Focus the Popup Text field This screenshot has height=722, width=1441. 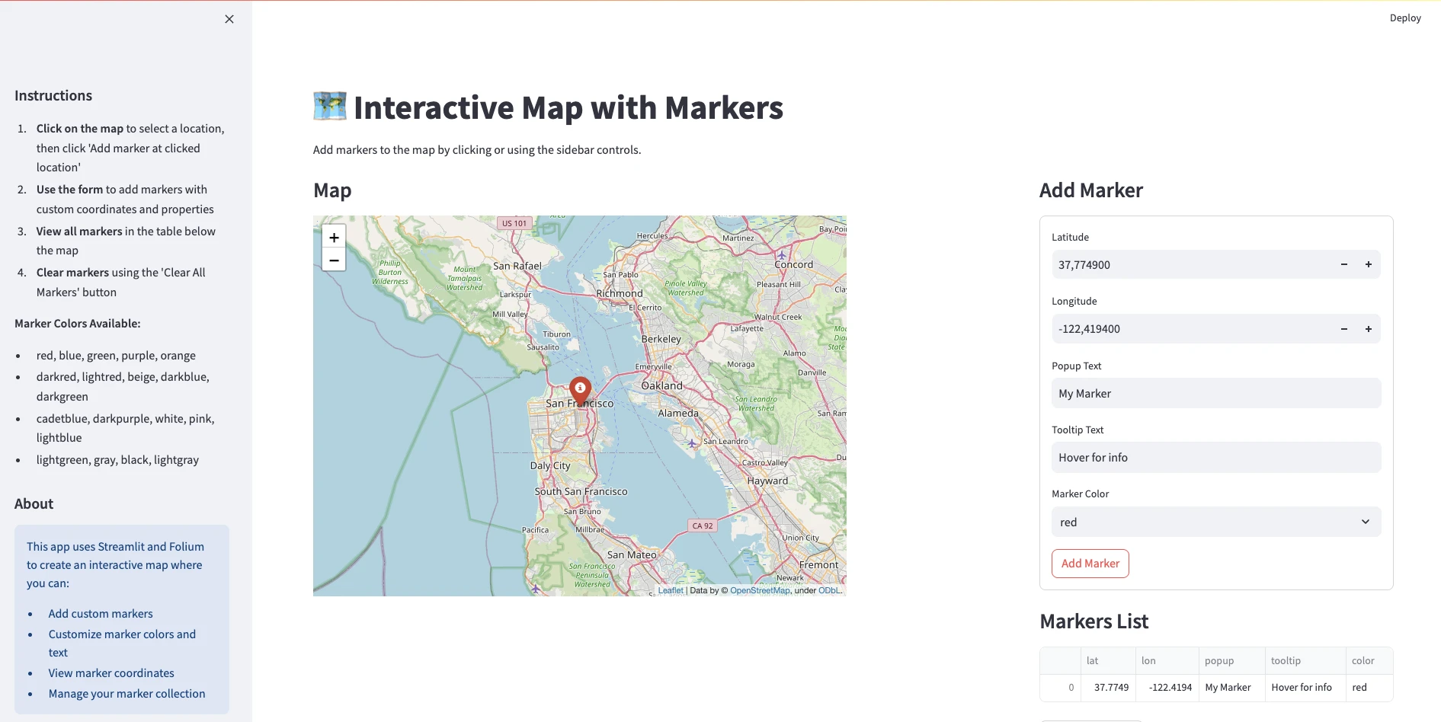[x=1215, y=394]
